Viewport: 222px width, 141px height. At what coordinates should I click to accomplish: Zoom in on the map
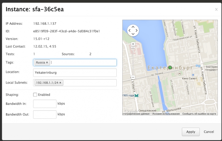pos(133,44)
